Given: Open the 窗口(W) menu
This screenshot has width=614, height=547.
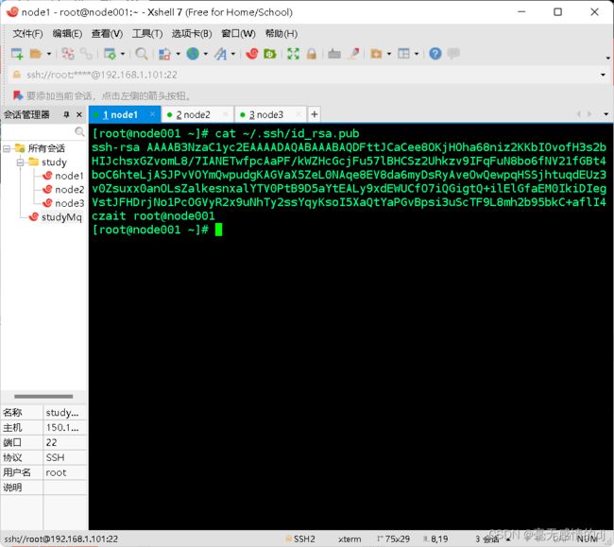Looking at the screenshot, I should point(238,34).
